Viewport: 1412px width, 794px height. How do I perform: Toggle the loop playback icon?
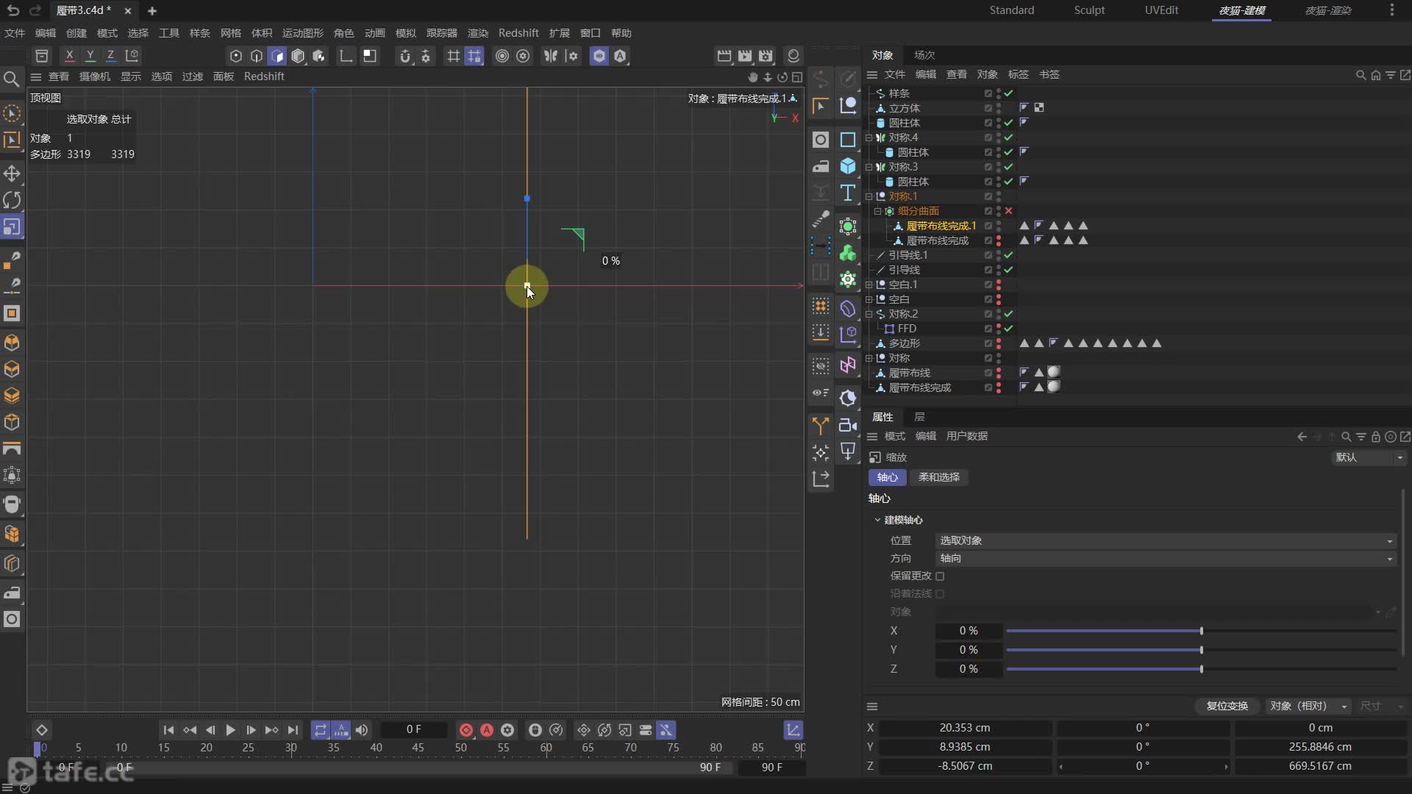(x=321, y=730)
